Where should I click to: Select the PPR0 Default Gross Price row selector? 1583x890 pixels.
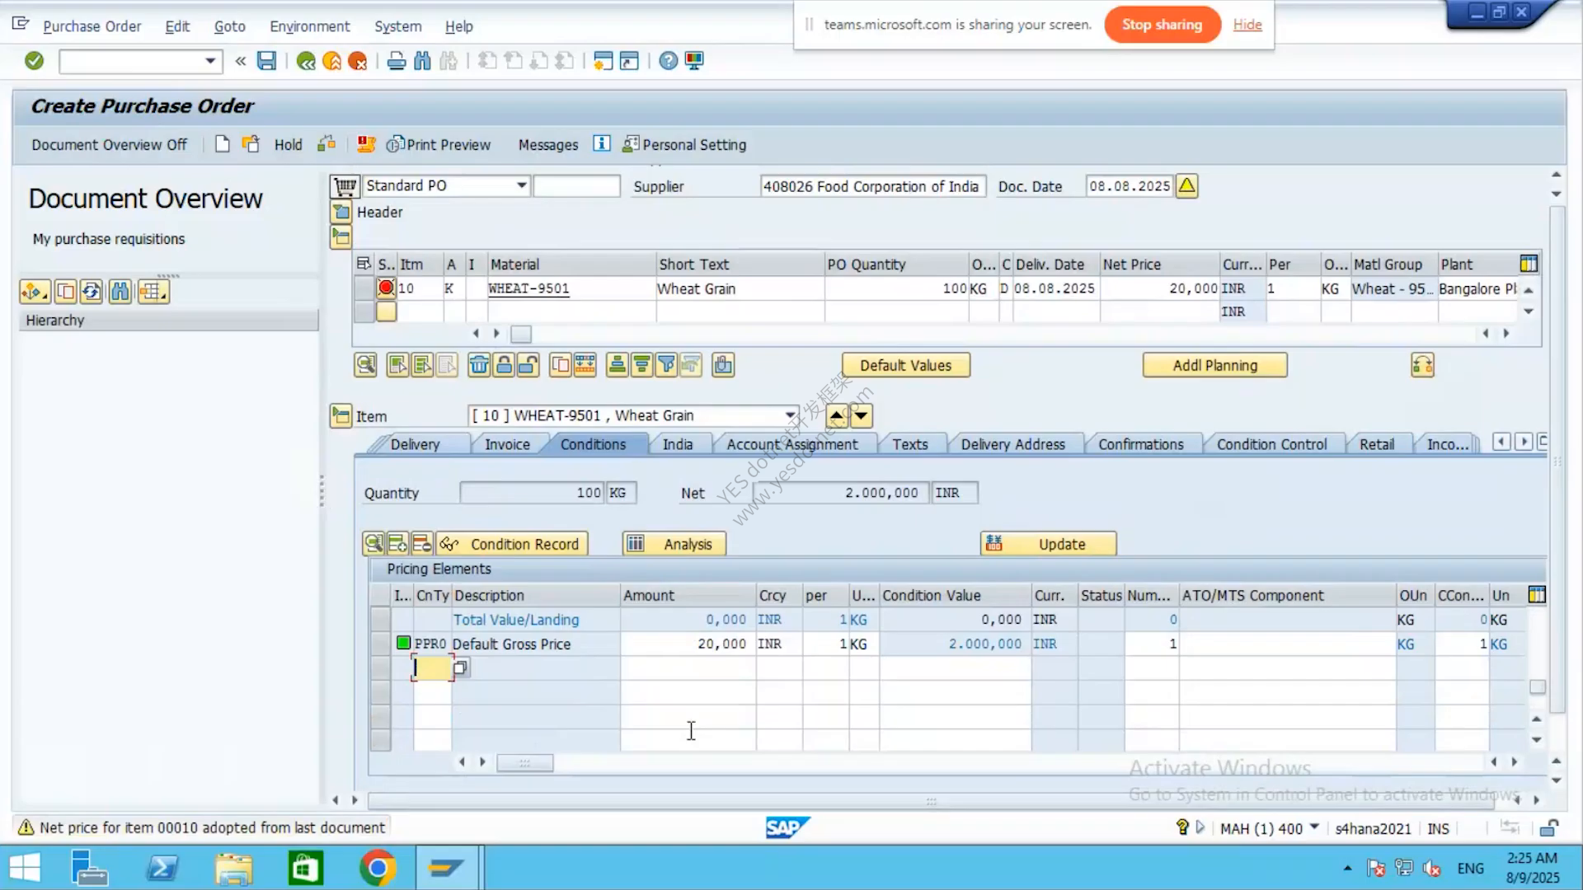click(380, 644)
